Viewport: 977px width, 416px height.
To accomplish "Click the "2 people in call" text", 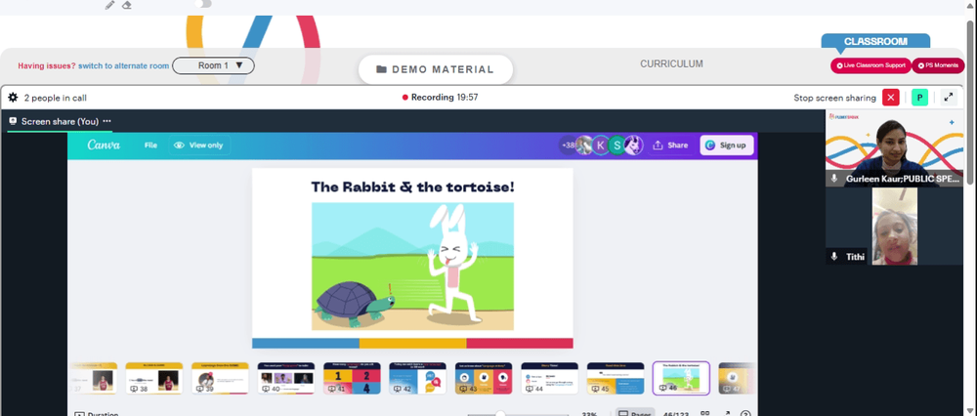I will [56, 98].
